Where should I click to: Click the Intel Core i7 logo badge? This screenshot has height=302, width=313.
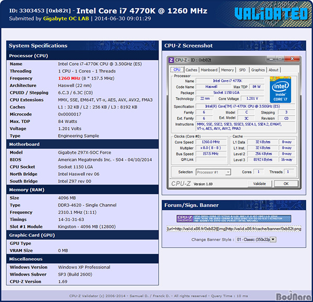(x=280, y=90)
